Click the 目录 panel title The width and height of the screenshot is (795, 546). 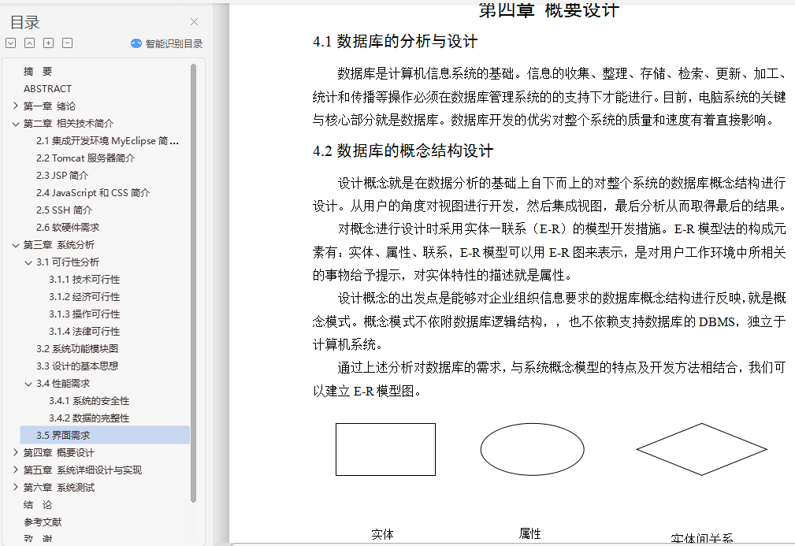(x=25, y=22)
